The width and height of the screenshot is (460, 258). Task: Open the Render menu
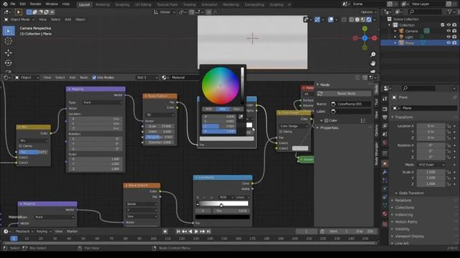point(35,4)
